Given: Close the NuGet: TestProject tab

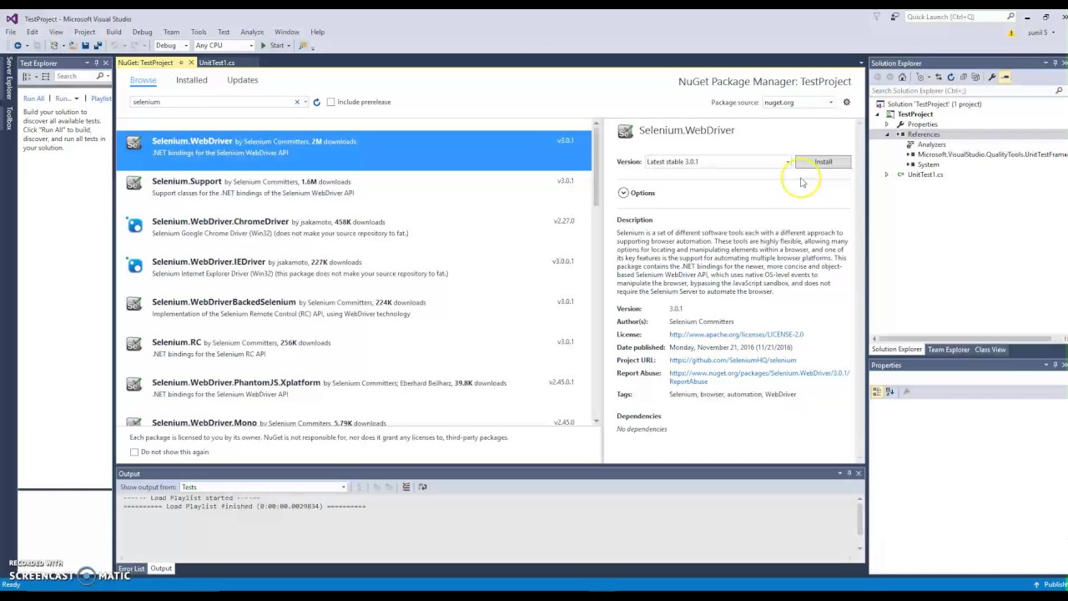Looking at the screenshot, I should (191, 63).
